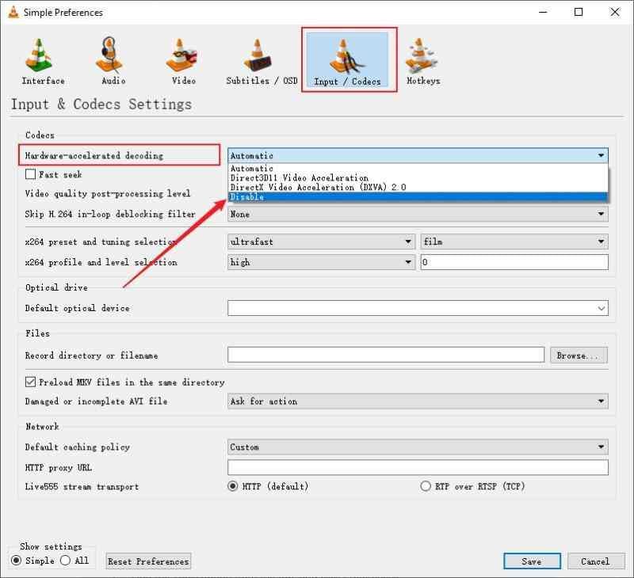634x578 pixels.
Task: Open the x264 profile high dropdown
Action: (x=321, y=262)
